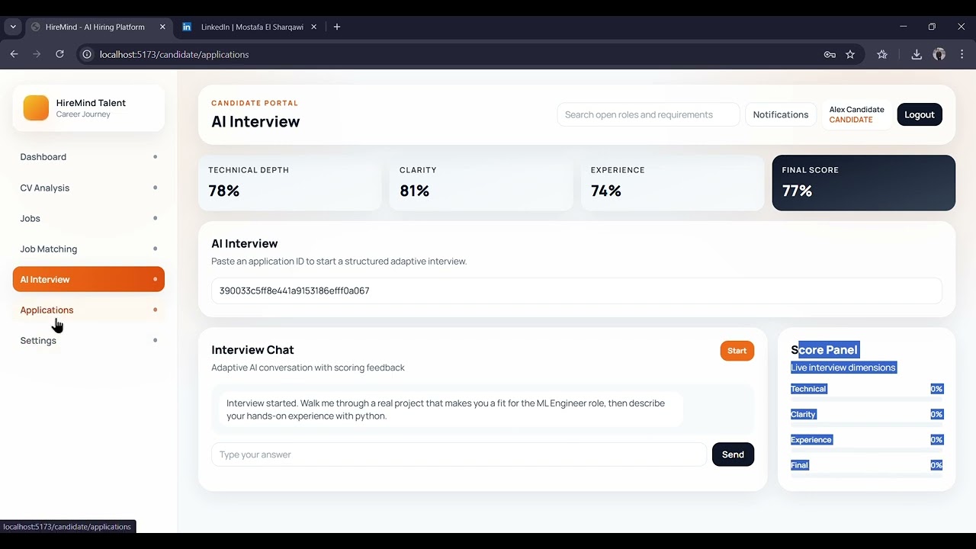976x549 pixels.
Task: Start the interview with Start button
Action: coord(737,351)
